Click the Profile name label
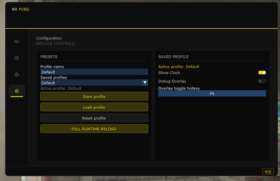Screen dimensions: 280x181 (x=52, y=67)
